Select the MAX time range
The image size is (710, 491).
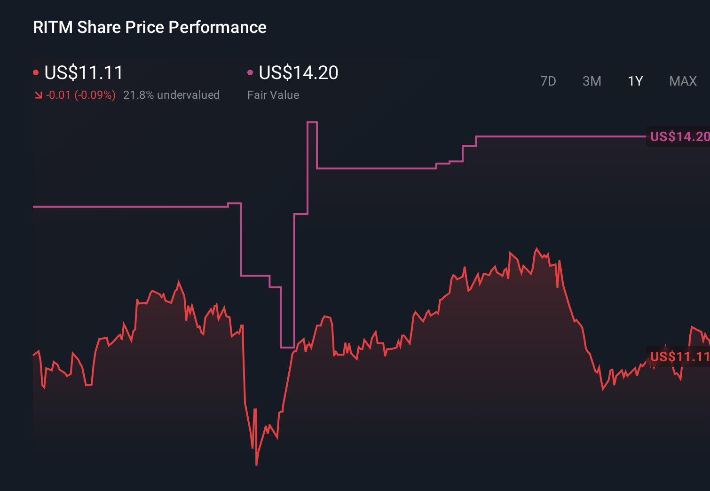pyautogui.click(x=682, y=81)
